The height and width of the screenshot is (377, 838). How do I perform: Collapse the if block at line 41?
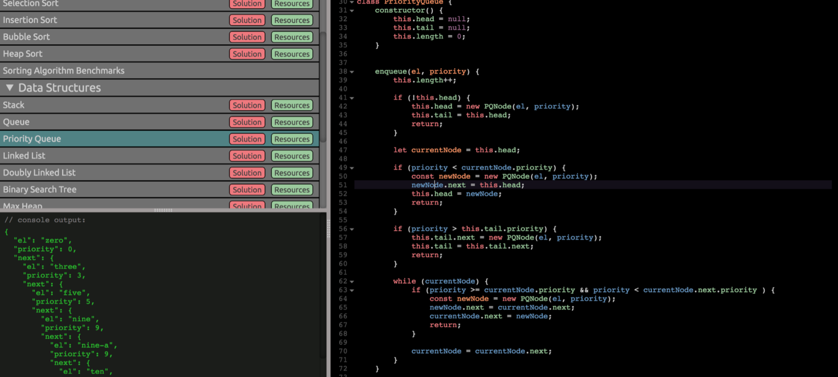pyautogui.click(x=352, y=98)
